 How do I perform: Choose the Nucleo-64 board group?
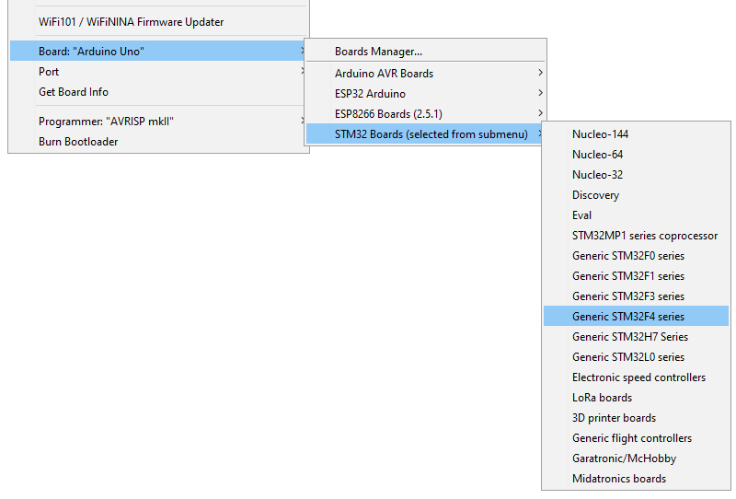(x=636, y=154)
